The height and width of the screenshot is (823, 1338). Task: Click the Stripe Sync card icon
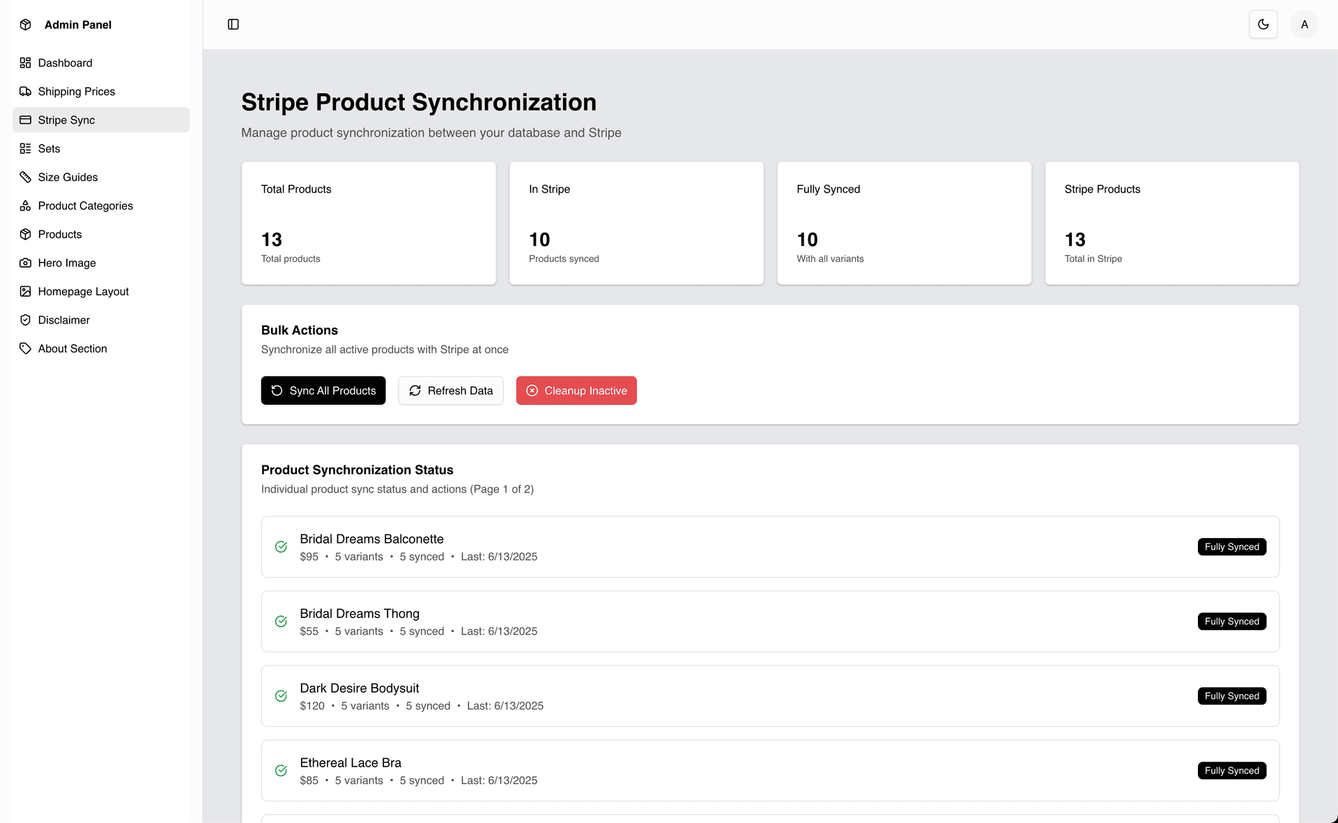(x=26, y=120)
